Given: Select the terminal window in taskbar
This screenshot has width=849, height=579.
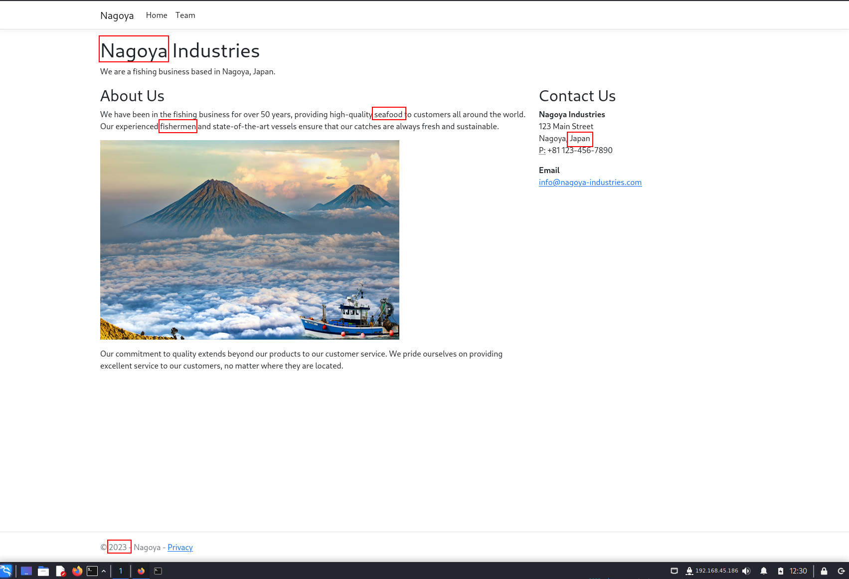Looking at the screenshot, I should [158, 571].
